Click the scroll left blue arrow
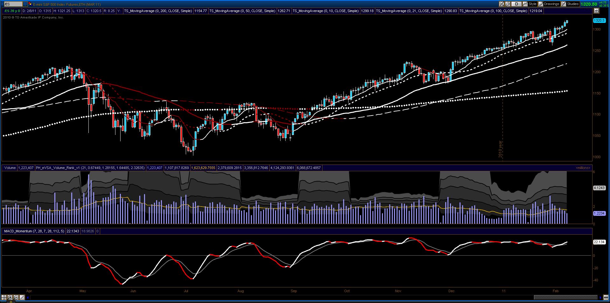 click(28, 298)
